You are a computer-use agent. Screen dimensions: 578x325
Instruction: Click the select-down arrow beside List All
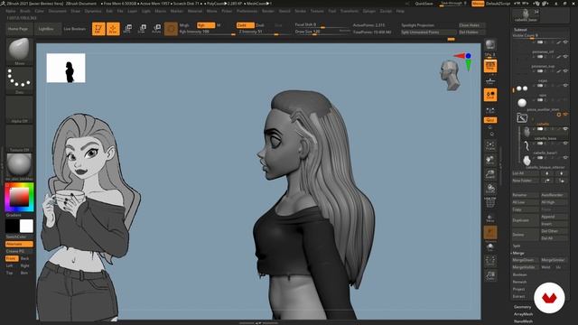[561, 173]
